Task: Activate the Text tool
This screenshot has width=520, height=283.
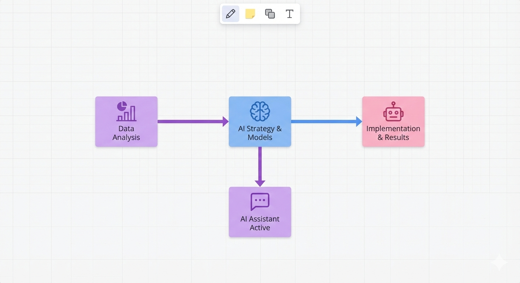Action: (x=290, y=14)
